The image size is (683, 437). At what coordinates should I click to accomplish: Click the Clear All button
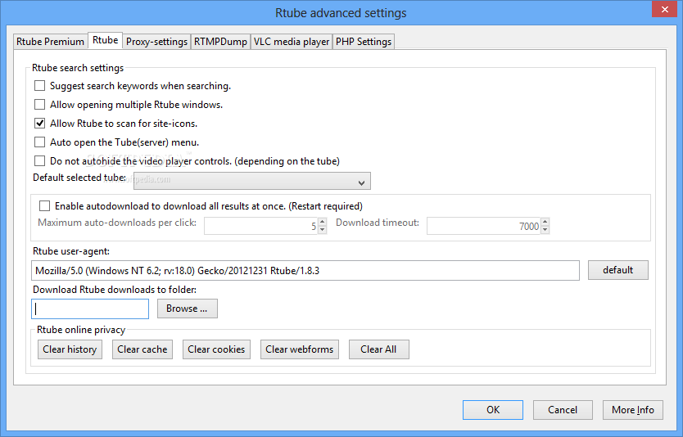378,349
